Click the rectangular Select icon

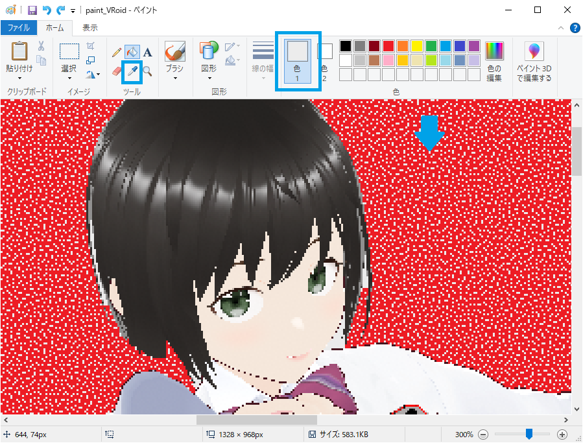coord(69,51)
